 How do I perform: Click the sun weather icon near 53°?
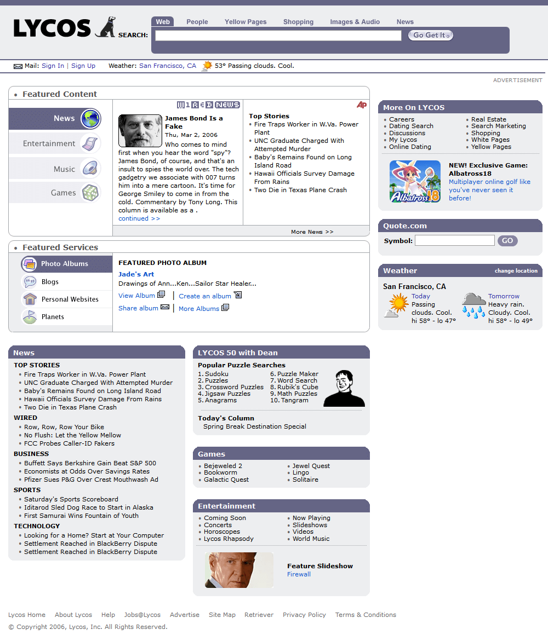pos(207,66)
